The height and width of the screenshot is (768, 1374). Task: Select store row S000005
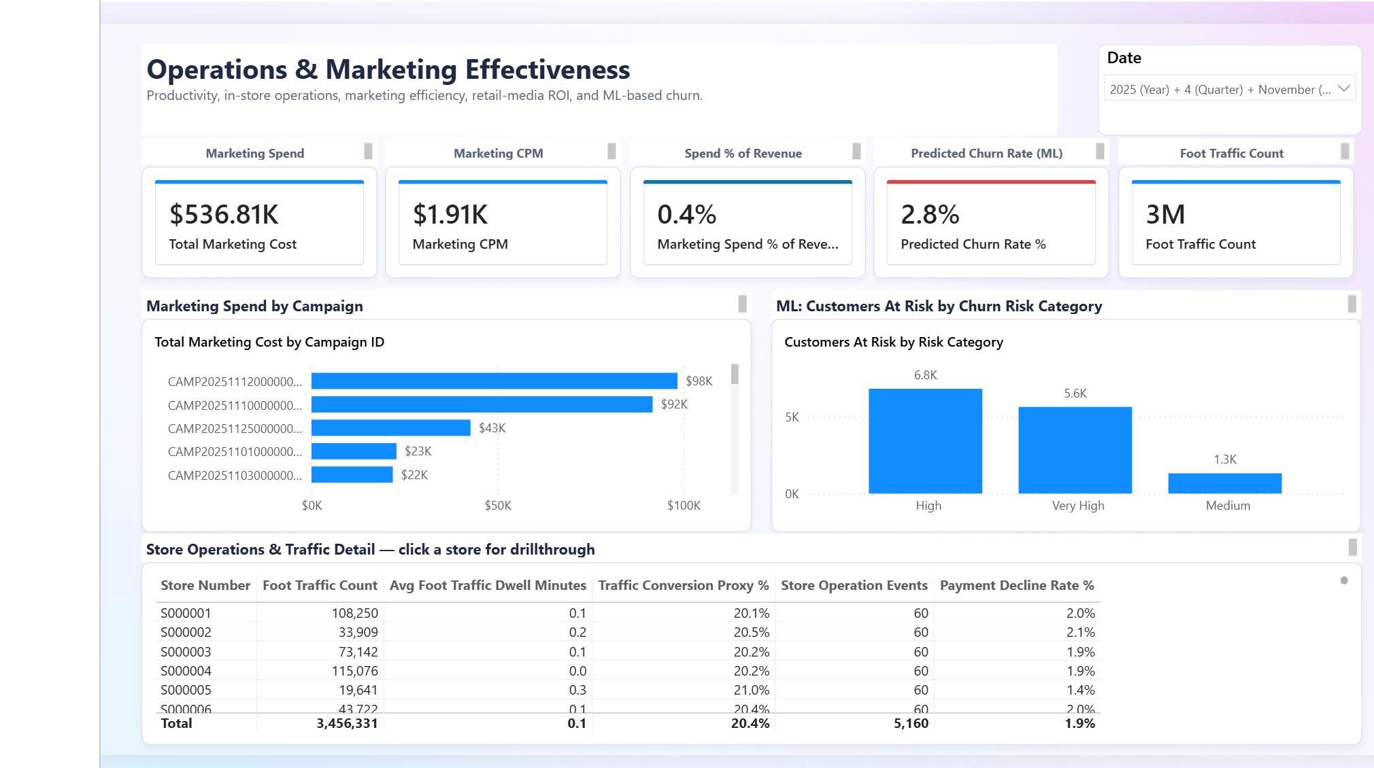(x=628, y=690)
